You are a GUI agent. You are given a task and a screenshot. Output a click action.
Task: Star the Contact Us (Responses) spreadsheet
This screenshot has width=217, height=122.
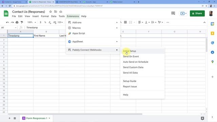pos(51,12)
